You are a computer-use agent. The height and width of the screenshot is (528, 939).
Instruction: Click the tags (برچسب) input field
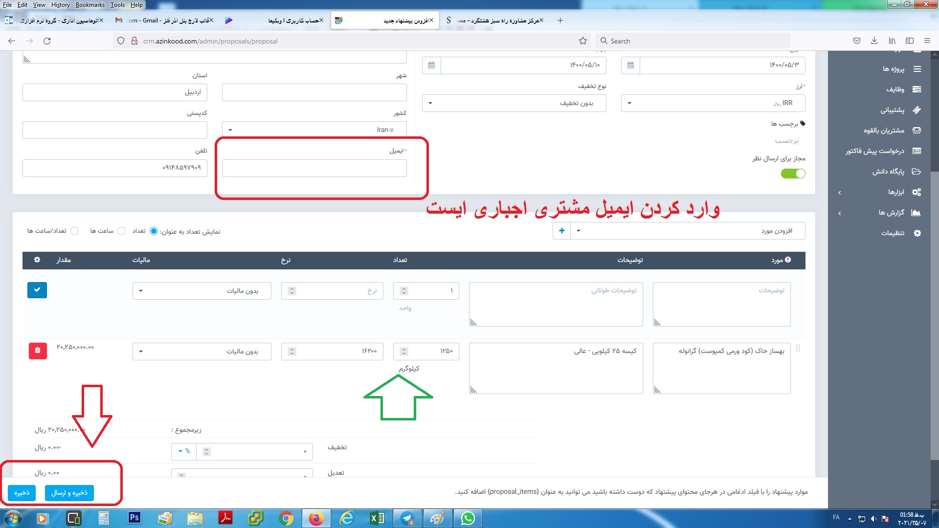point(786,141)
